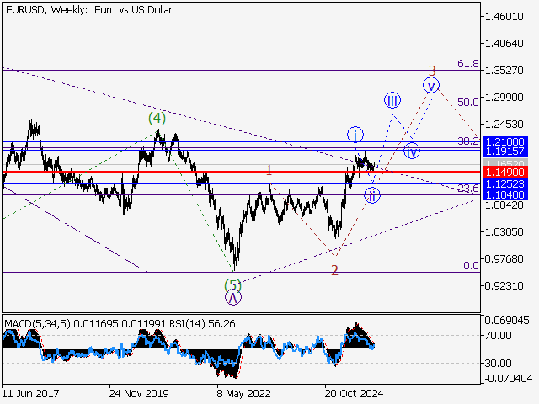
Task: Click the circled wave i label
Action: click(355, 134)
